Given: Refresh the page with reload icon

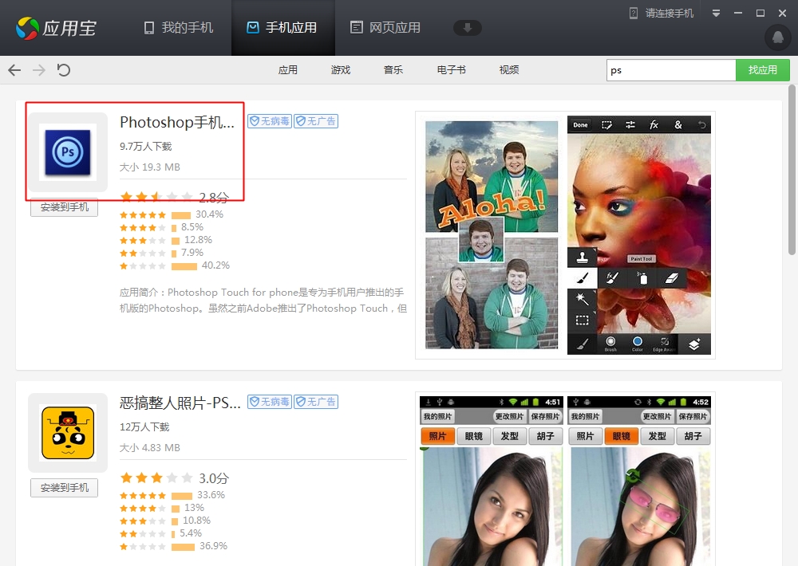Looking at the screenshot, I should 63,69.
